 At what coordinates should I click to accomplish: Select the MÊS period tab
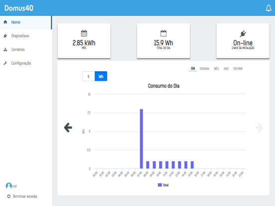click(216, 69)
